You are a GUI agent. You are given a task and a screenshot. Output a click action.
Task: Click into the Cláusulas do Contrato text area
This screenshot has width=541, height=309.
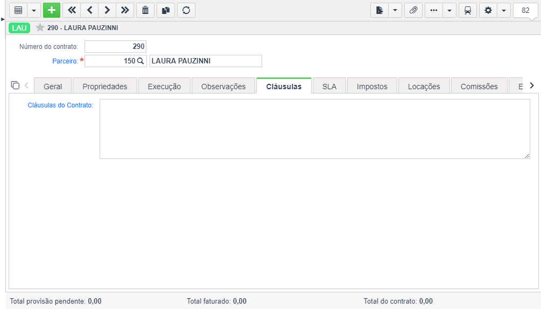(x=315, y=129)
